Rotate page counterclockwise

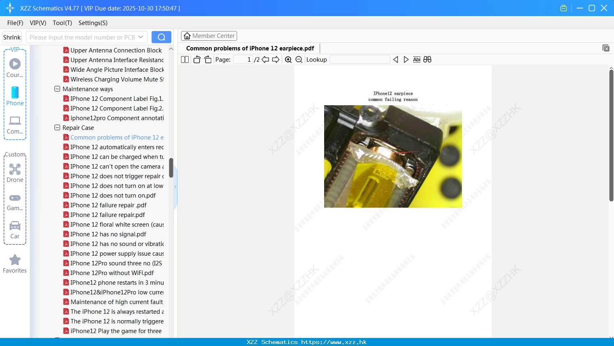[197, 60]
